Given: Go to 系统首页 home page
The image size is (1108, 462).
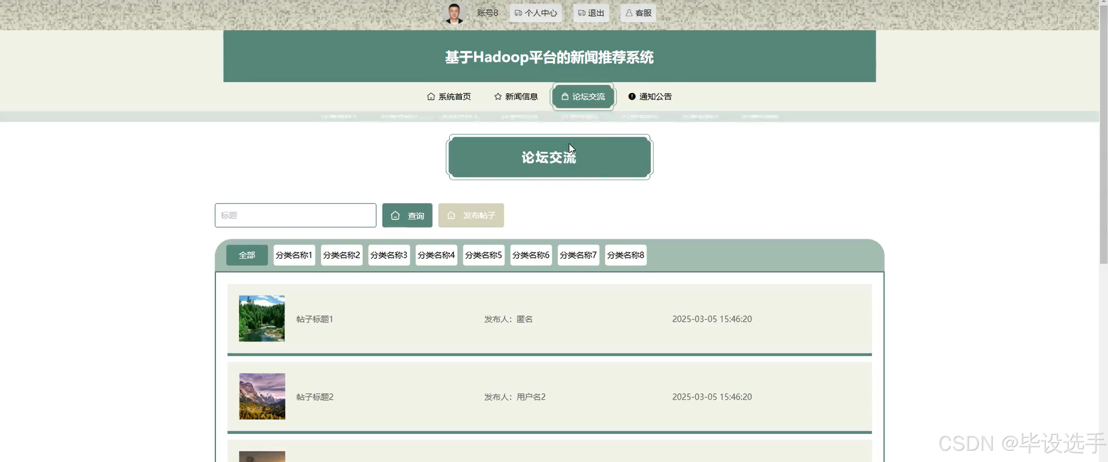Looking at the screenshot, I should click(448, 97).
